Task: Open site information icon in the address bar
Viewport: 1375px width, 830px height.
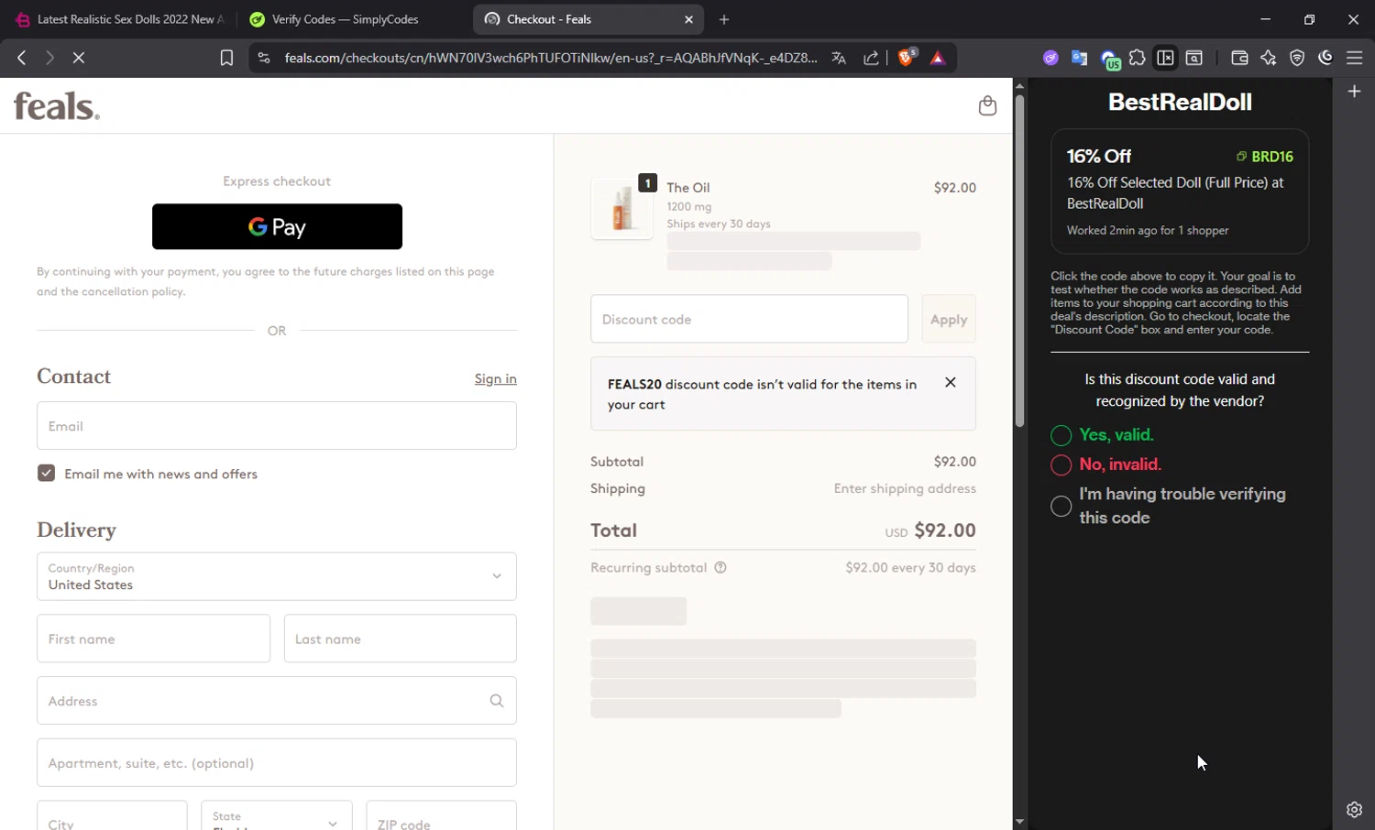Action: point(263,58)
